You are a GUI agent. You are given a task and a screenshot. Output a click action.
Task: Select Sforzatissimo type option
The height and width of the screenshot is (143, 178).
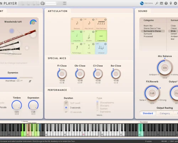[x=107, y=103]
